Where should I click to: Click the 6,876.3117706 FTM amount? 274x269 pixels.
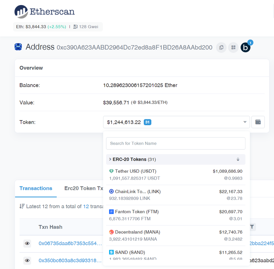130,219
